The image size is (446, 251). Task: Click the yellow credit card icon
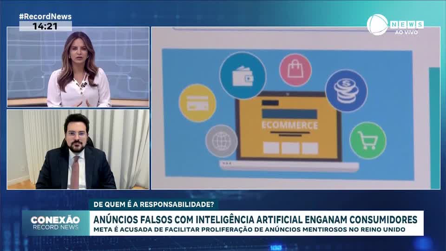pos(197,103)
